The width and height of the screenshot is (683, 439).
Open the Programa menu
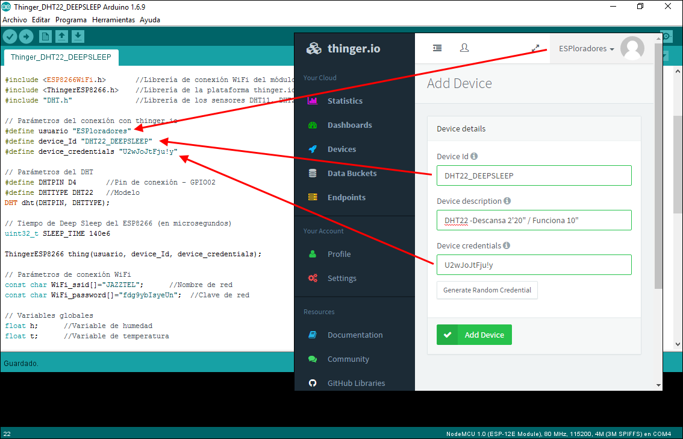pos(71,20)
